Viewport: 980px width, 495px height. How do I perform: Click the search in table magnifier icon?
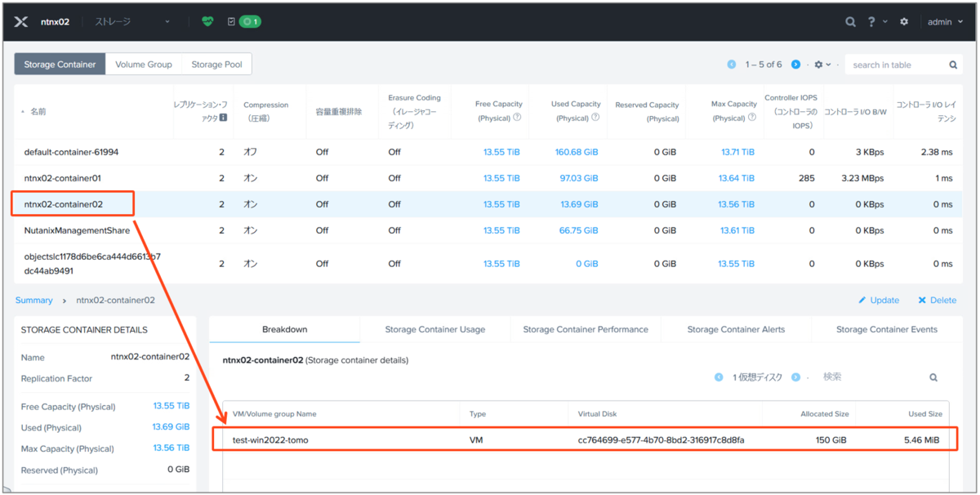pyautogui.click(x=953, y=65)
